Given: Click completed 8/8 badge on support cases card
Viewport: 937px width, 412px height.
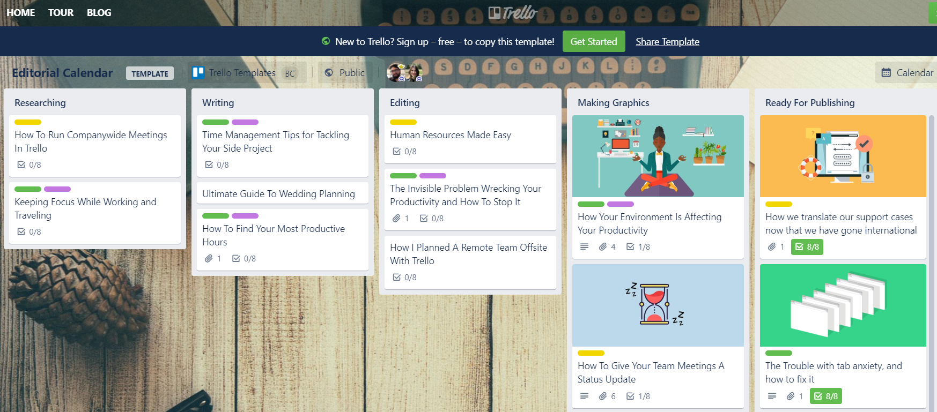Looking at the screenshot, I should [807, 247].
